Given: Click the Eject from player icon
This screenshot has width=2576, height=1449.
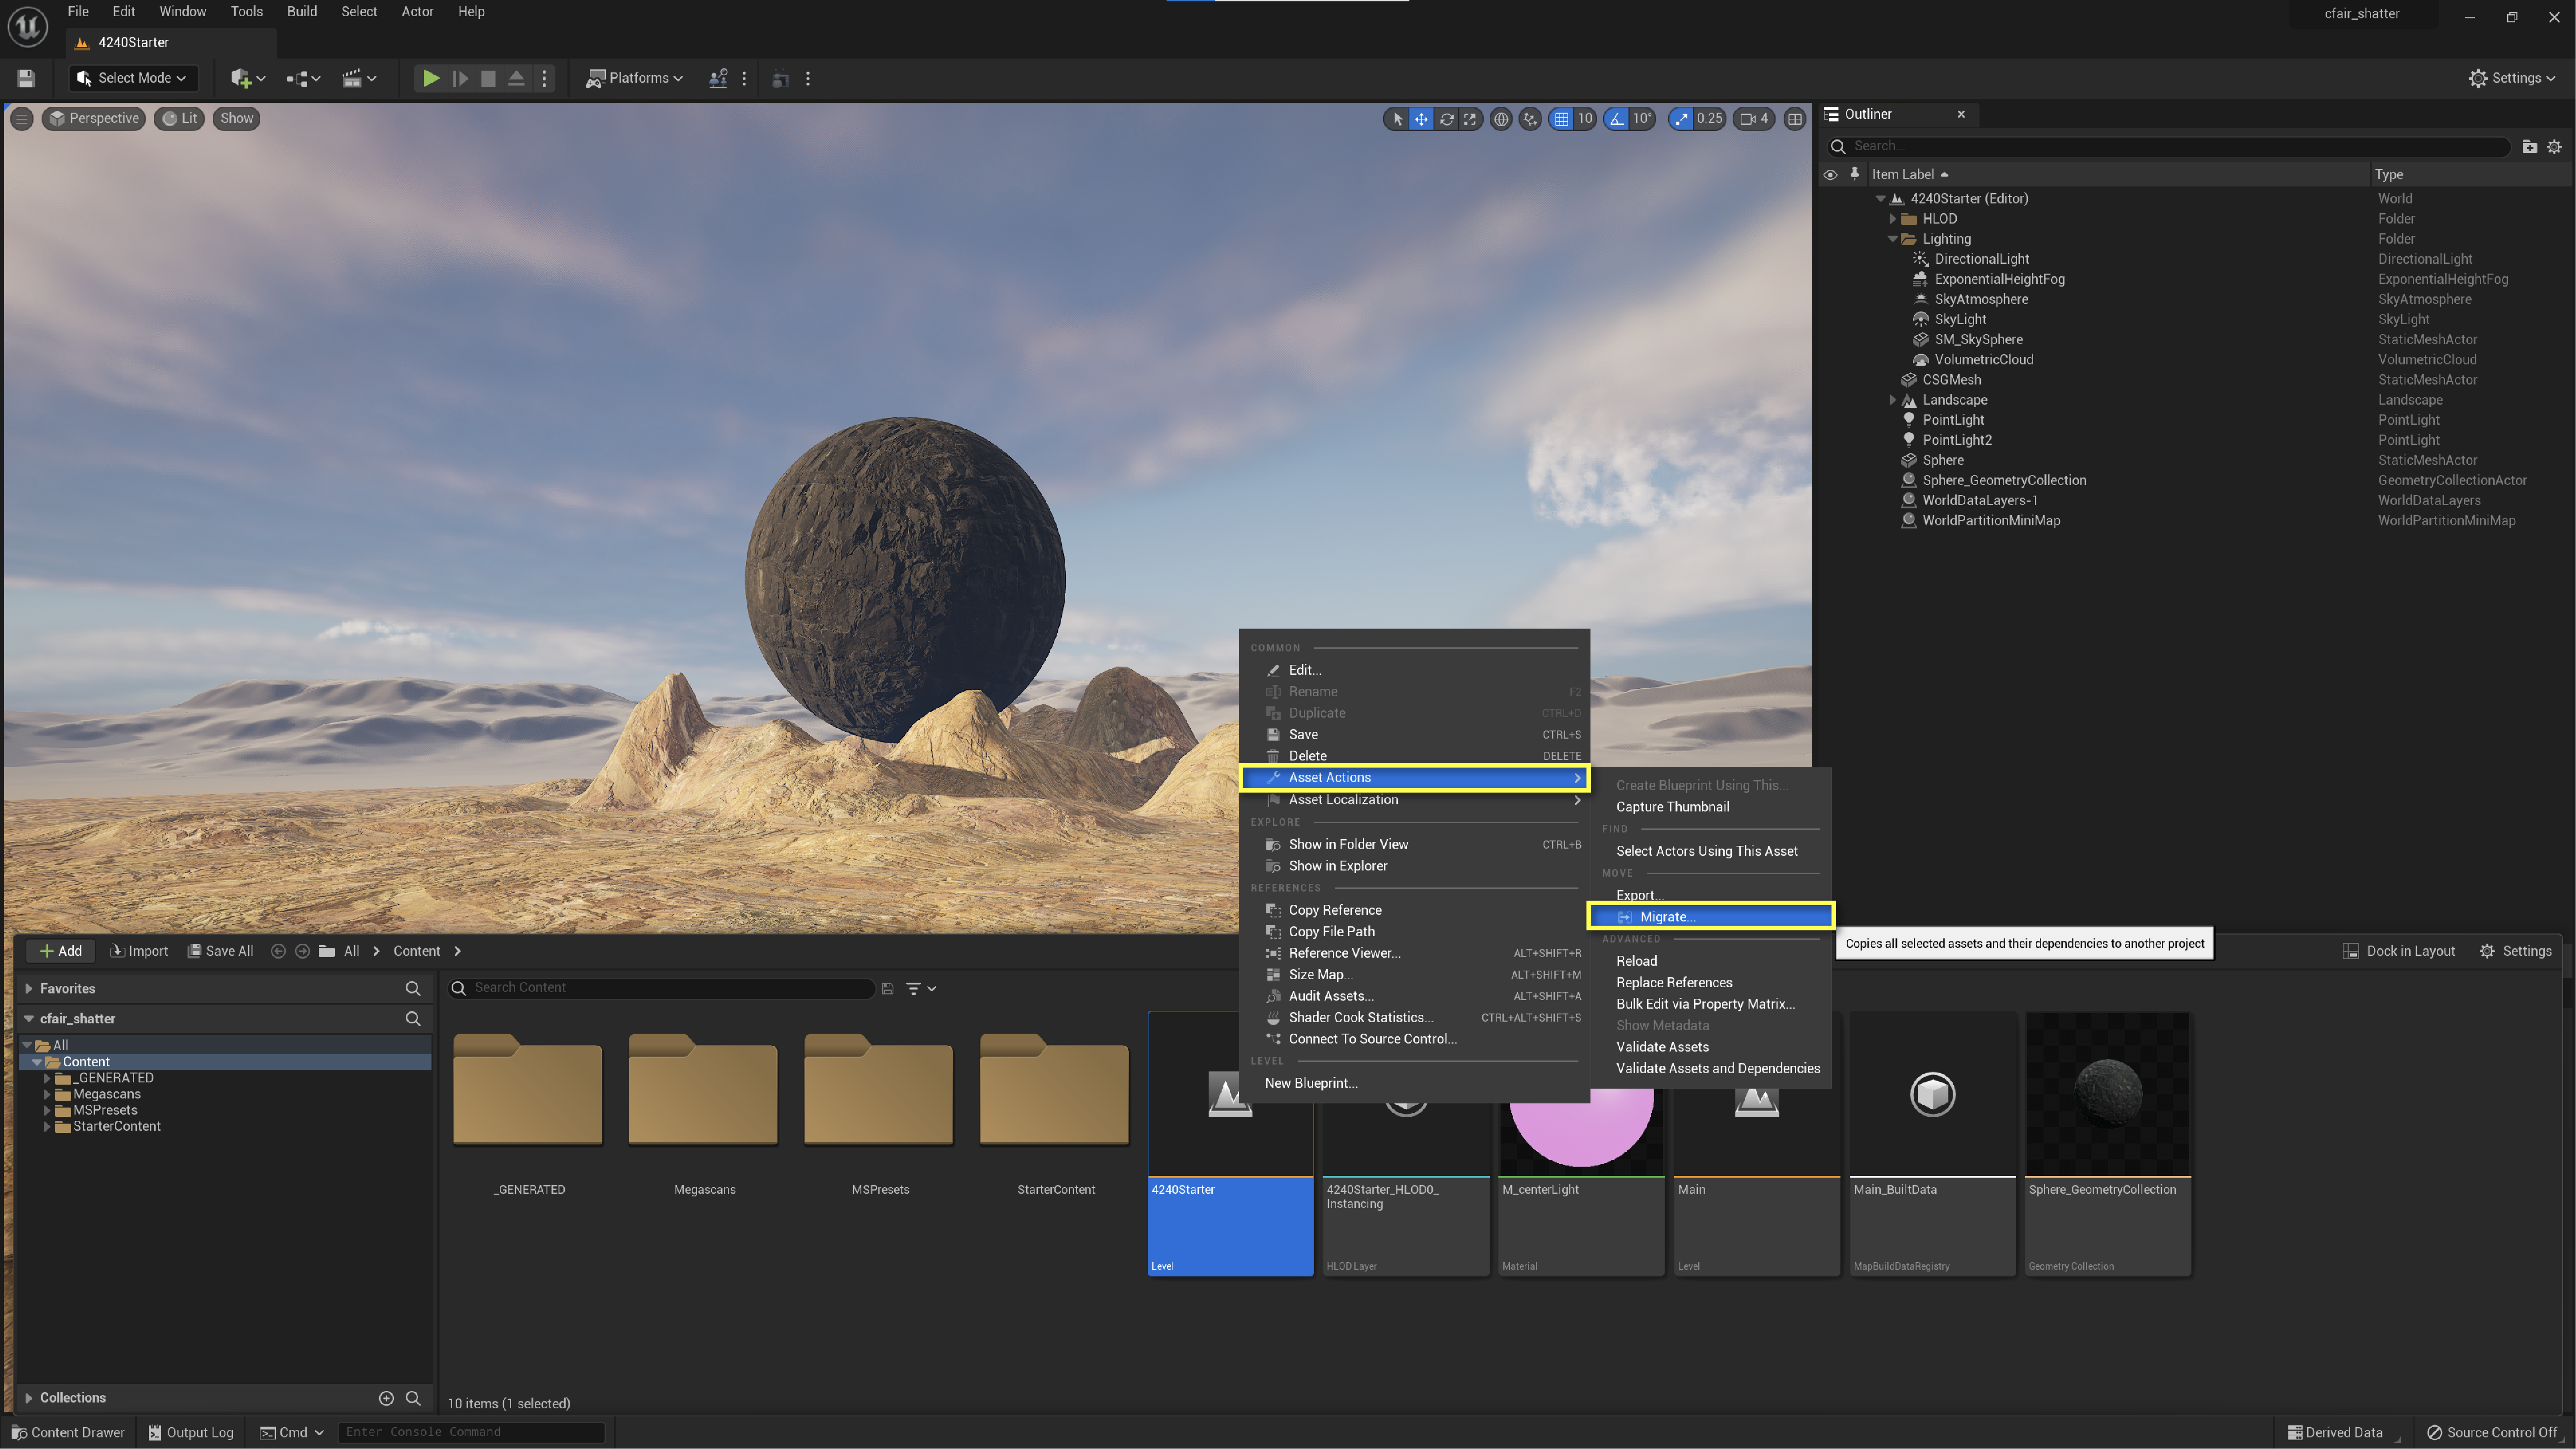Looking at the screenshot, I should click(516, 78).
